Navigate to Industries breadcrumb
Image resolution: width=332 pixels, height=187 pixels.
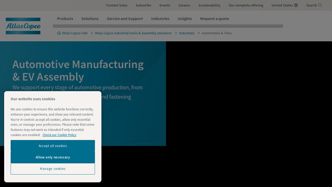[186, 33]
